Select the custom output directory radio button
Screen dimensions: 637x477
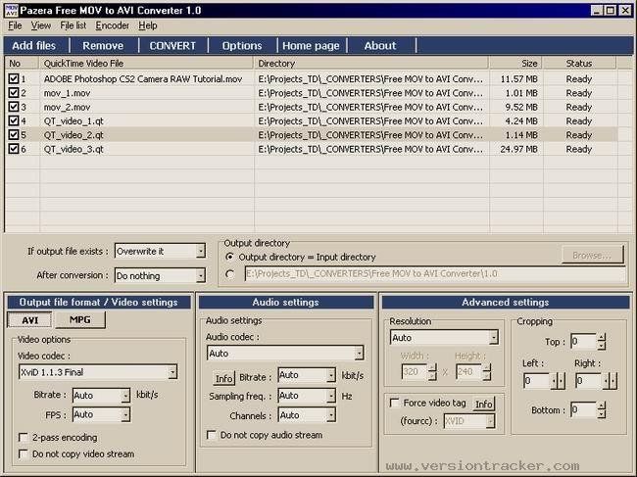coord(229,274)
